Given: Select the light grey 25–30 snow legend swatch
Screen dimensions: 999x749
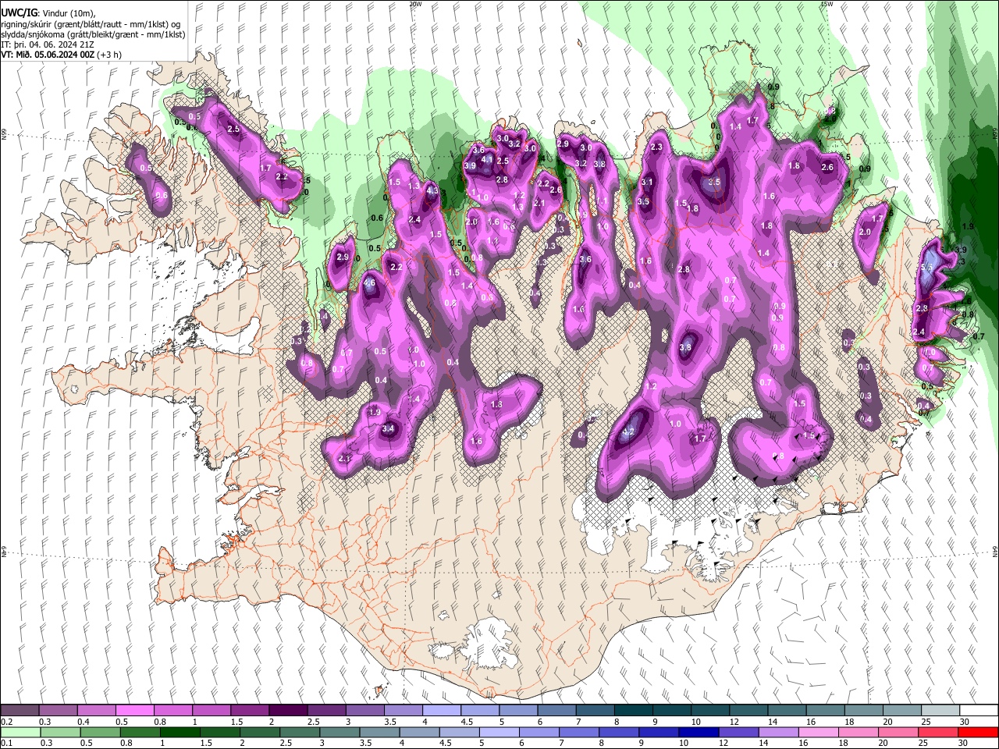Looking at the screenshot, I should (940, 711).
